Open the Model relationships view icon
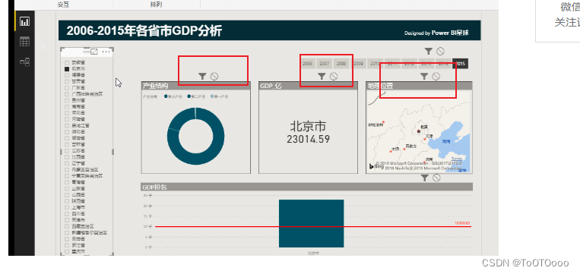 click(x=25, y=61)
